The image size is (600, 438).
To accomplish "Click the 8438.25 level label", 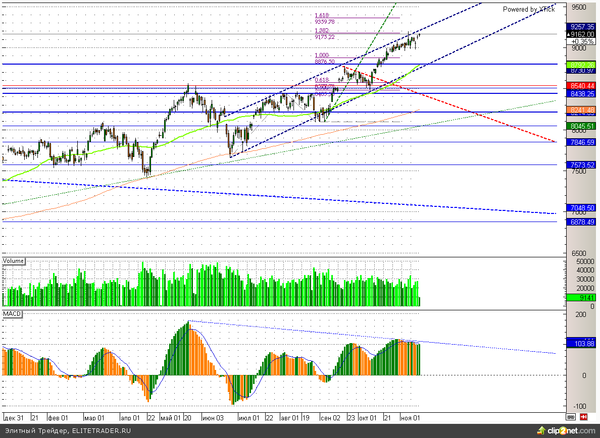I will (x=580, y=94).
